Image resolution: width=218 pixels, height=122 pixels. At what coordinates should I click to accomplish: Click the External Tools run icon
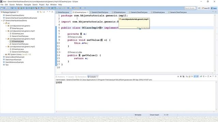[36, 8]
